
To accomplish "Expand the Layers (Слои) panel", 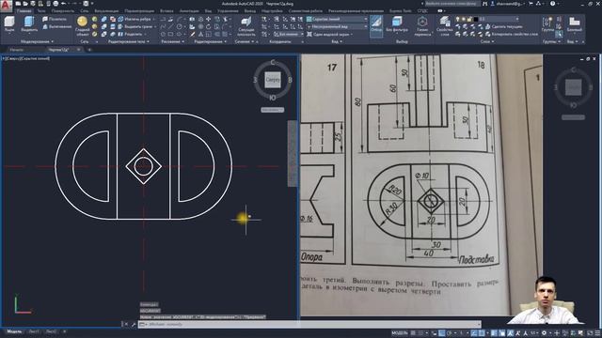I will tap(487, 41).
